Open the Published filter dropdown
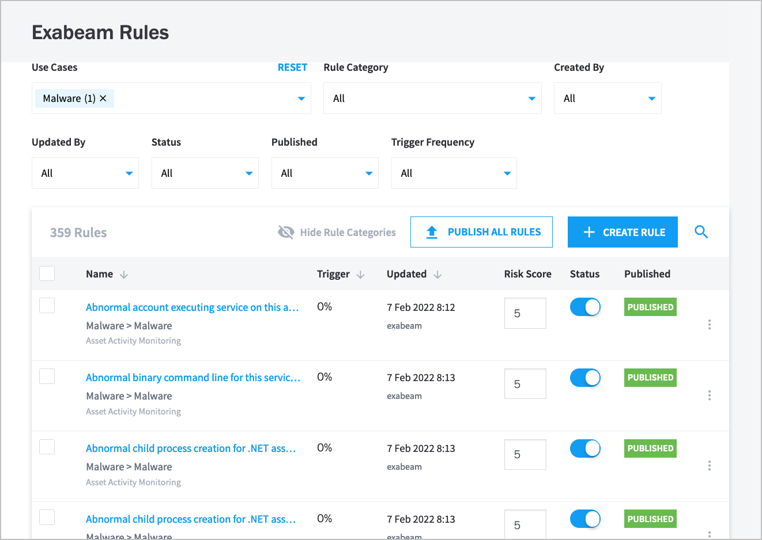The width and height of the screenshot is (762, 540). (325, 173)
